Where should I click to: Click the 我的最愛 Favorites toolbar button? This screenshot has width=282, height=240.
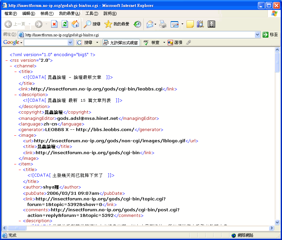[117, 24]
